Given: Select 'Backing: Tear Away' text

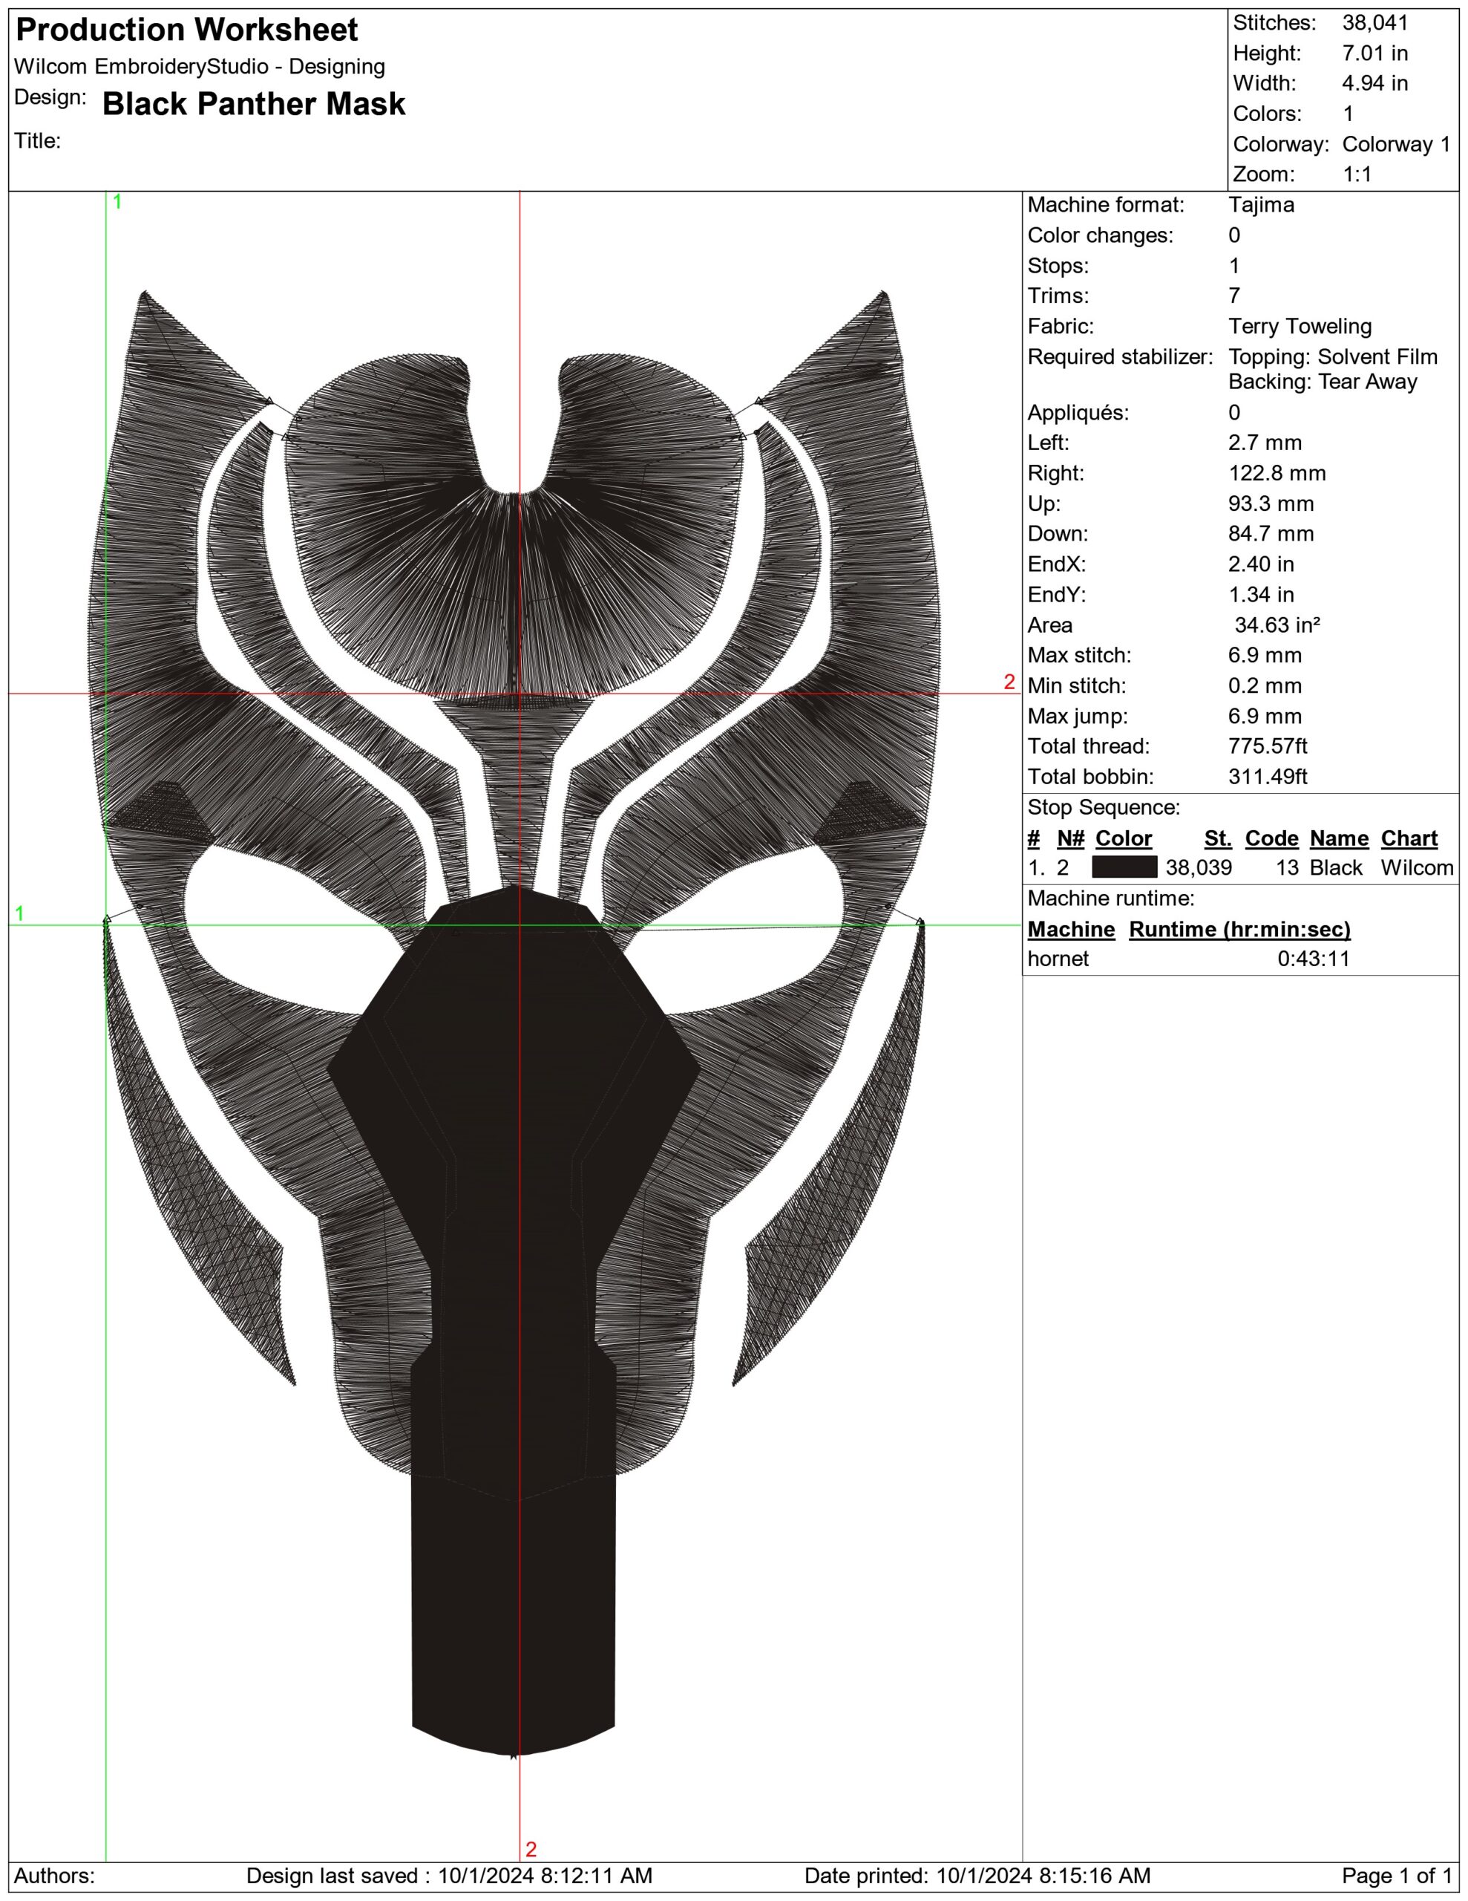Looking at the screenshot, I should [1323, 382].
